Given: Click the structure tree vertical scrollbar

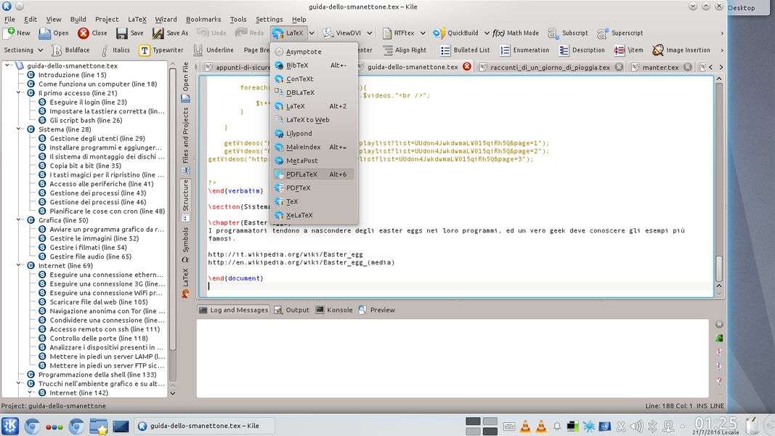Looking at the screenshot, I should coord(173,218).
